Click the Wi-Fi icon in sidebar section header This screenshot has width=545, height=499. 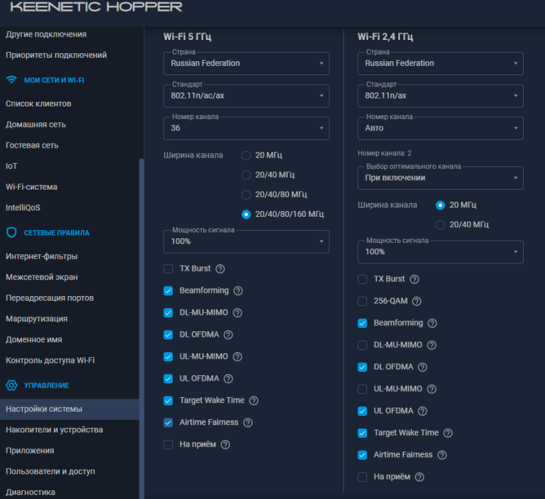click(x=11, y=80)
